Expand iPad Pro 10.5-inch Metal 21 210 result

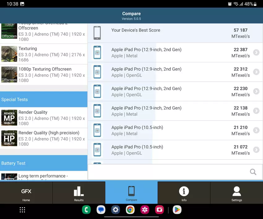[x=256, y=131]
